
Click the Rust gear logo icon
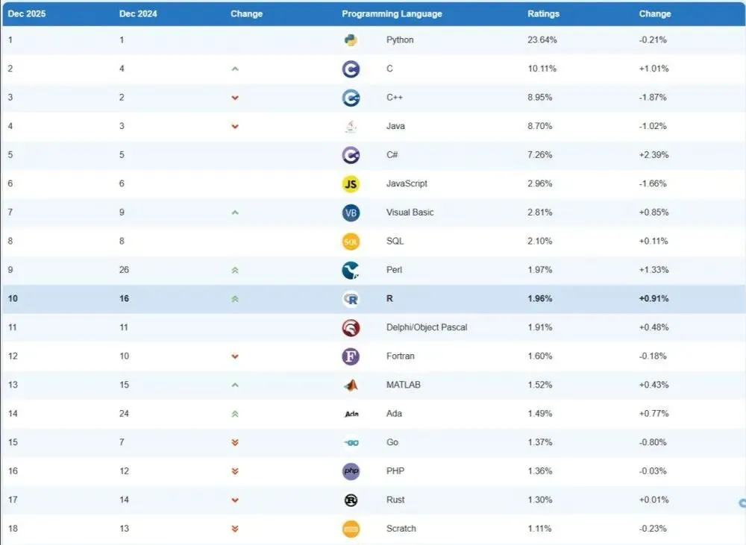351,500
